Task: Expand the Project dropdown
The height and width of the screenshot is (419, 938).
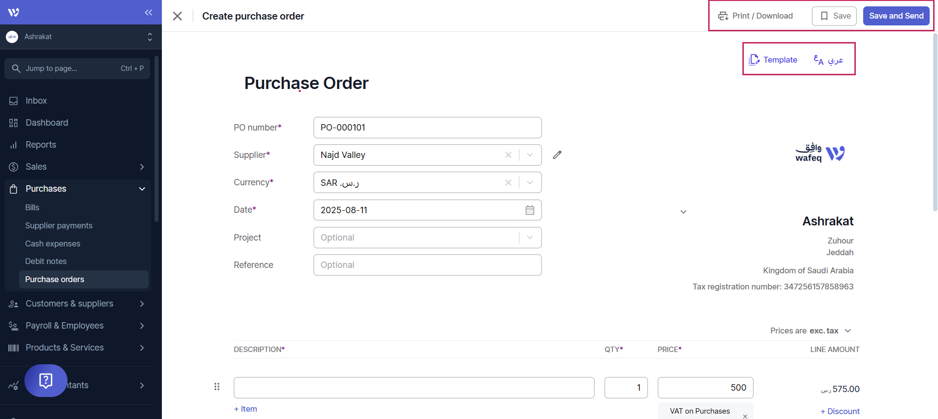Action: (530, 238)
